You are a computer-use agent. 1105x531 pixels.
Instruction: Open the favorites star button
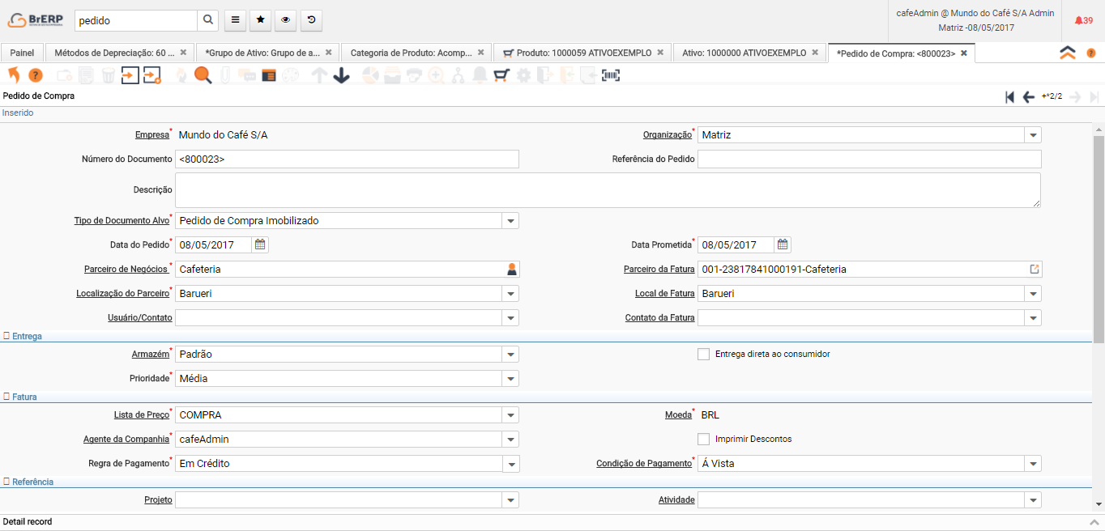point(260,20)
